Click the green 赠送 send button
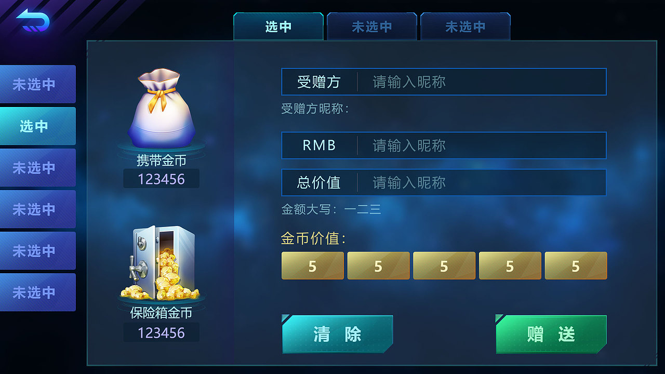 [551, 334]
